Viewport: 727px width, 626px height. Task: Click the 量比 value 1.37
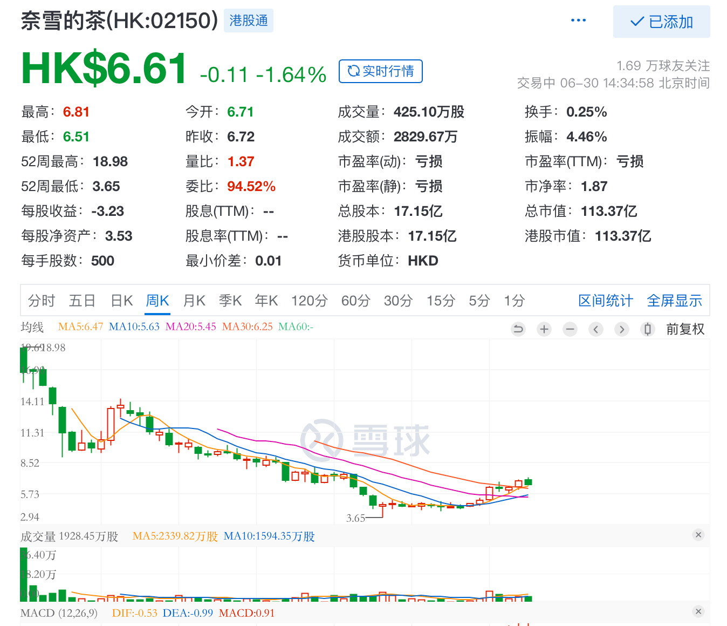tap(241, 161)
